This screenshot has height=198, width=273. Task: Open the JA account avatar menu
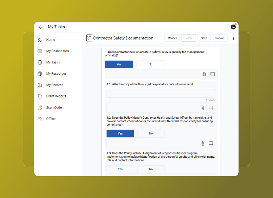(233, 27)
